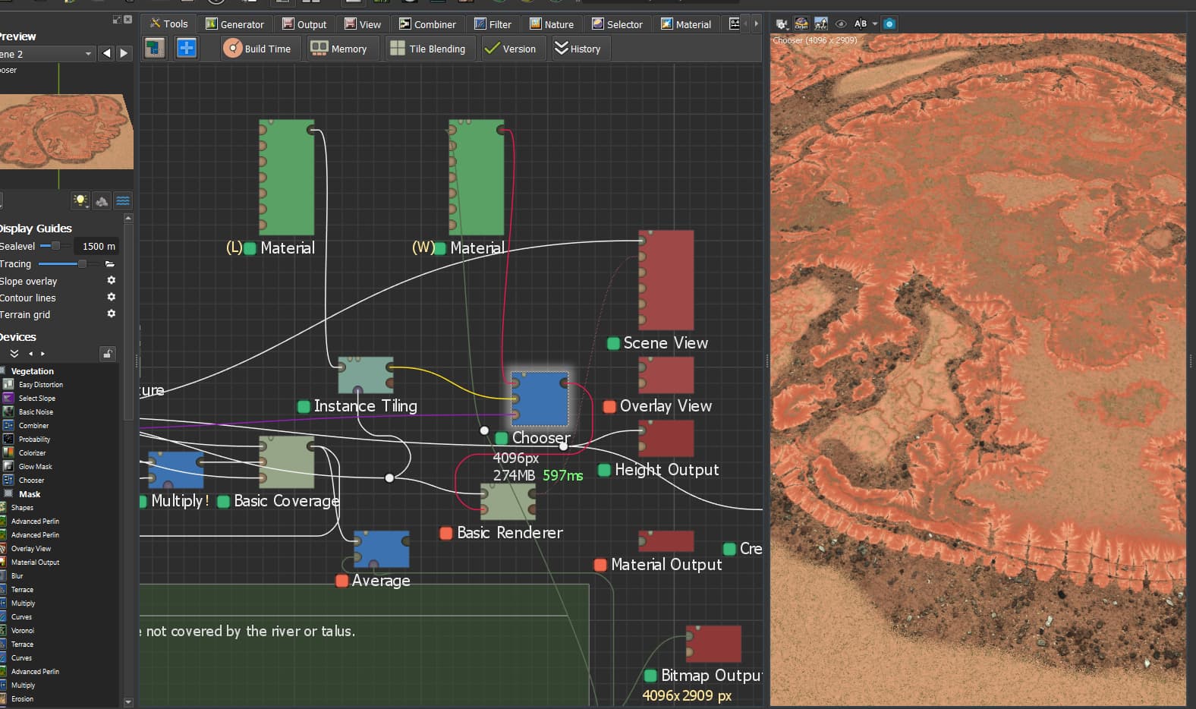The image size is (1196, 709).
Task: Open the scene selection dropdown in Preview
Action: pyautogui.click(x=46, y=54)
